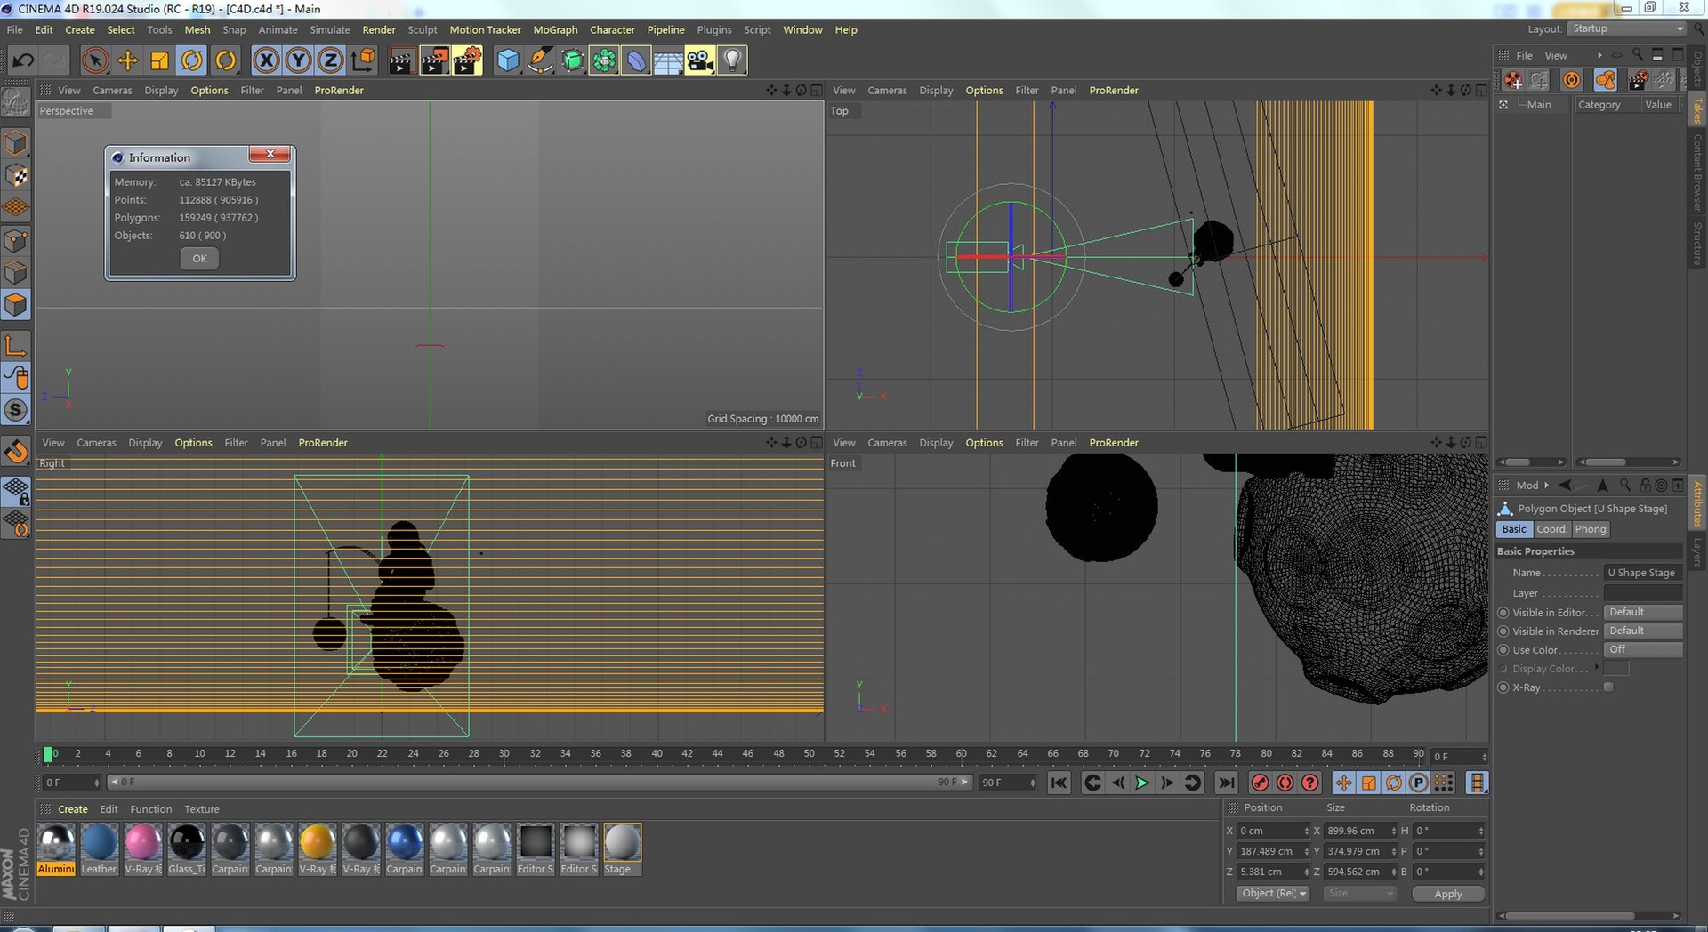Click Render View clapperboard icon
The height and width of the screenshot is (932, 1708).
(401, 60)
